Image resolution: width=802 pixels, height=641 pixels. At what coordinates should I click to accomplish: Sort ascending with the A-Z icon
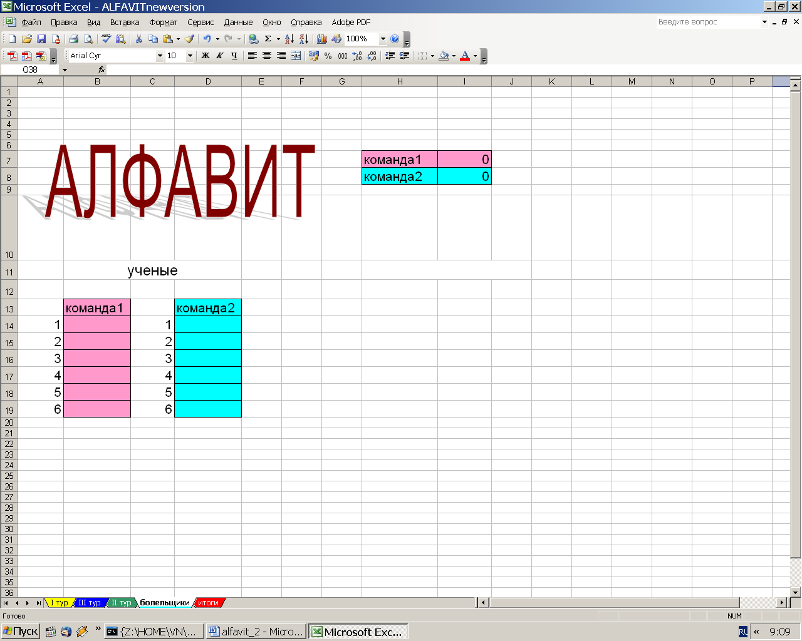click(x=289, y=39)
